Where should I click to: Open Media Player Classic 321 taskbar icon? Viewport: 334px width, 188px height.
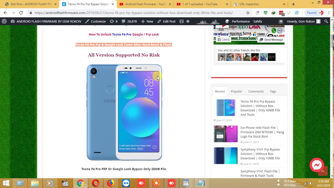click(x=65, y=183)
